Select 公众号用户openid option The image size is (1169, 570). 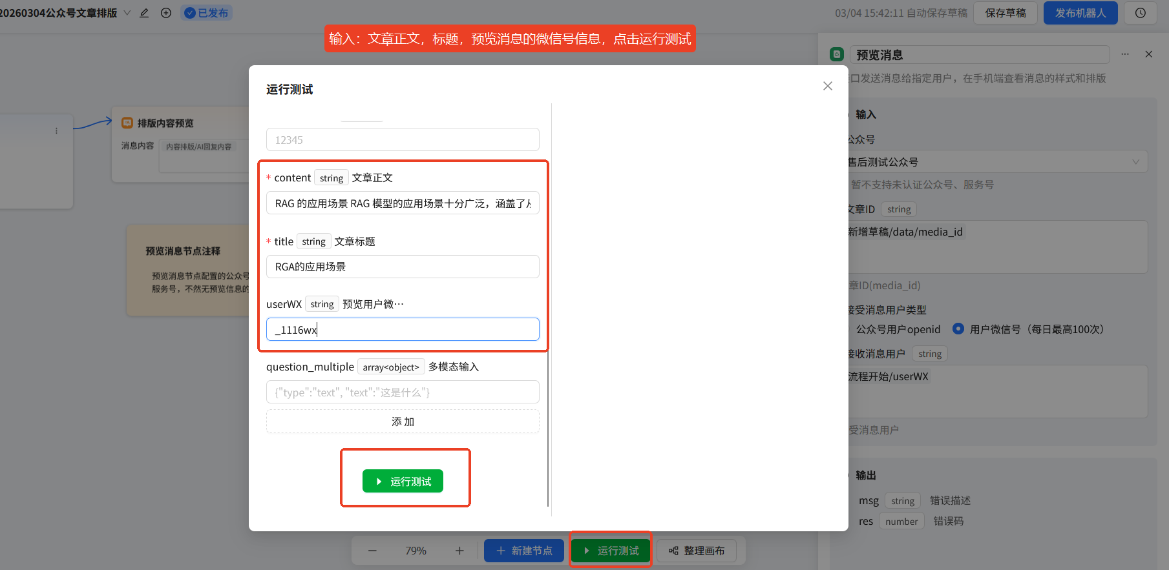point(898,329)
